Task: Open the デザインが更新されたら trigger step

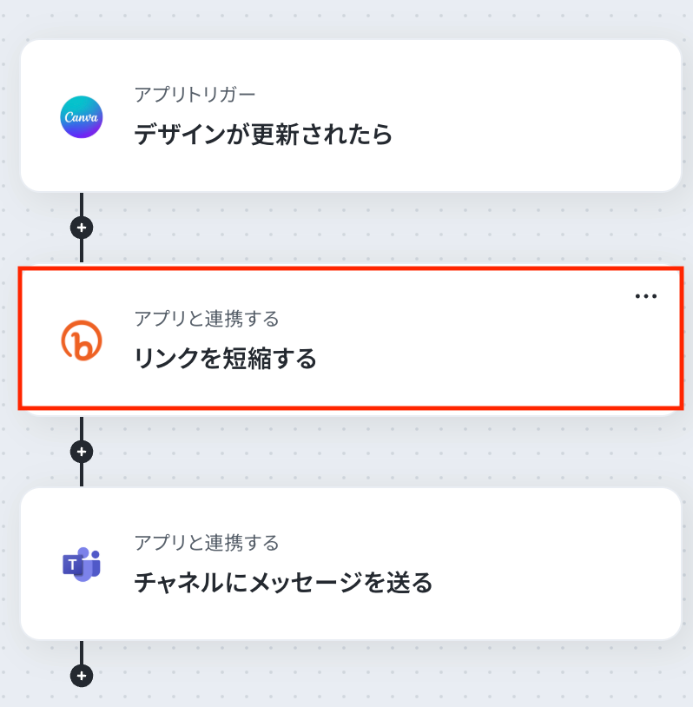Action: 263,135
